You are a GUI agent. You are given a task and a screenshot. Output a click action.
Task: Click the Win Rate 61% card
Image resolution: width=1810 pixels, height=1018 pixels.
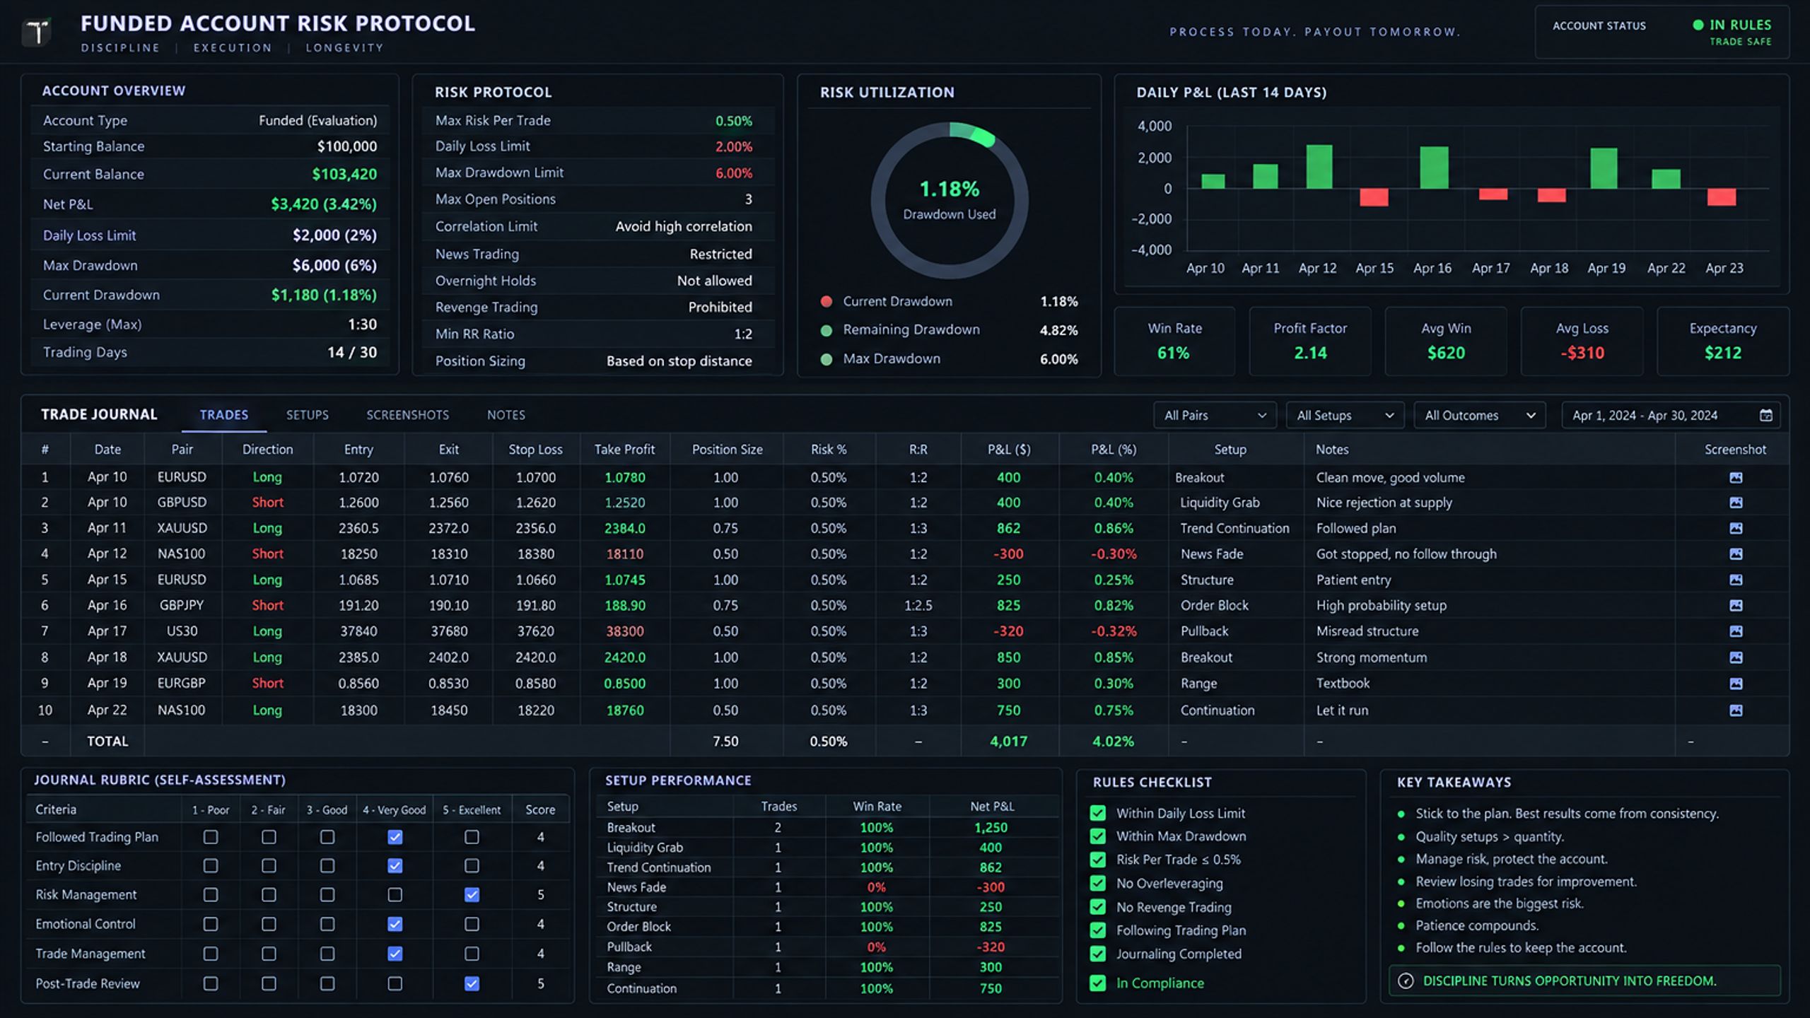tap(1174, 341)
